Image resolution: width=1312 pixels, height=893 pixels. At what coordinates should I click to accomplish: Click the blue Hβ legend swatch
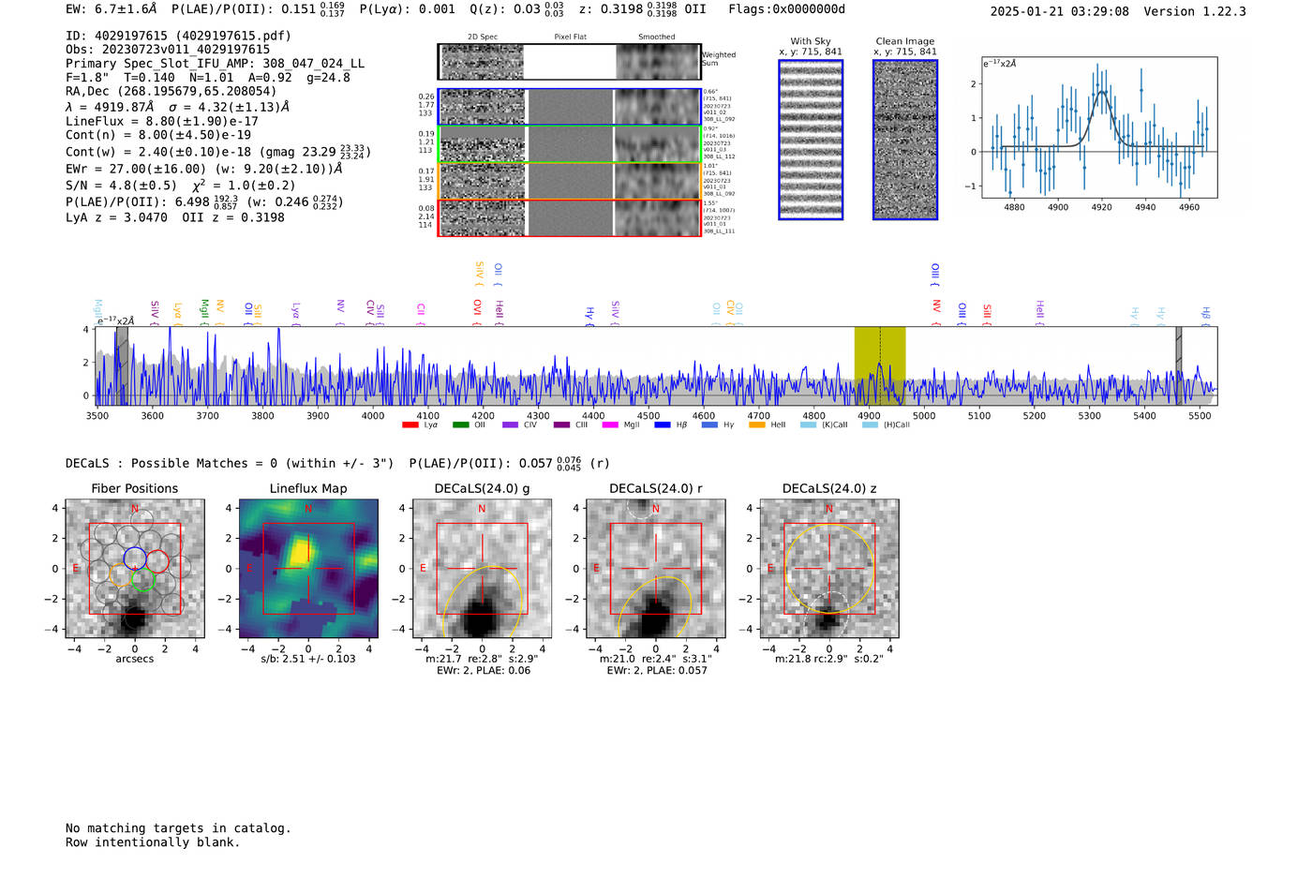(x=663, y=425)
